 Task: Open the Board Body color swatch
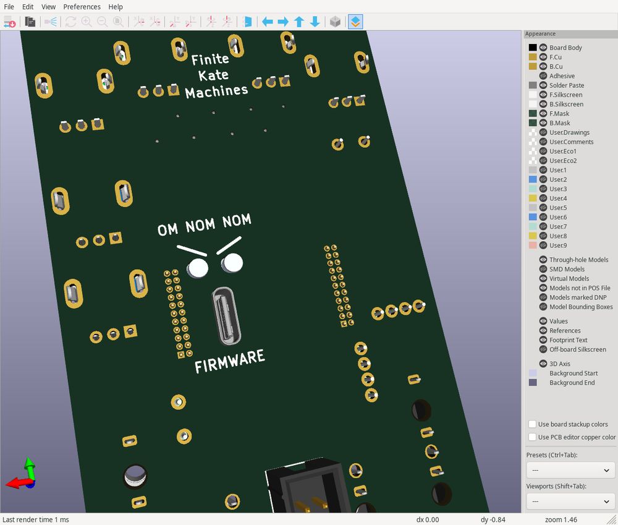tap(533, 48)
